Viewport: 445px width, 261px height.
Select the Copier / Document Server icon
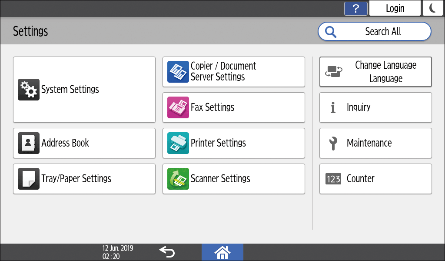(178, 72)
